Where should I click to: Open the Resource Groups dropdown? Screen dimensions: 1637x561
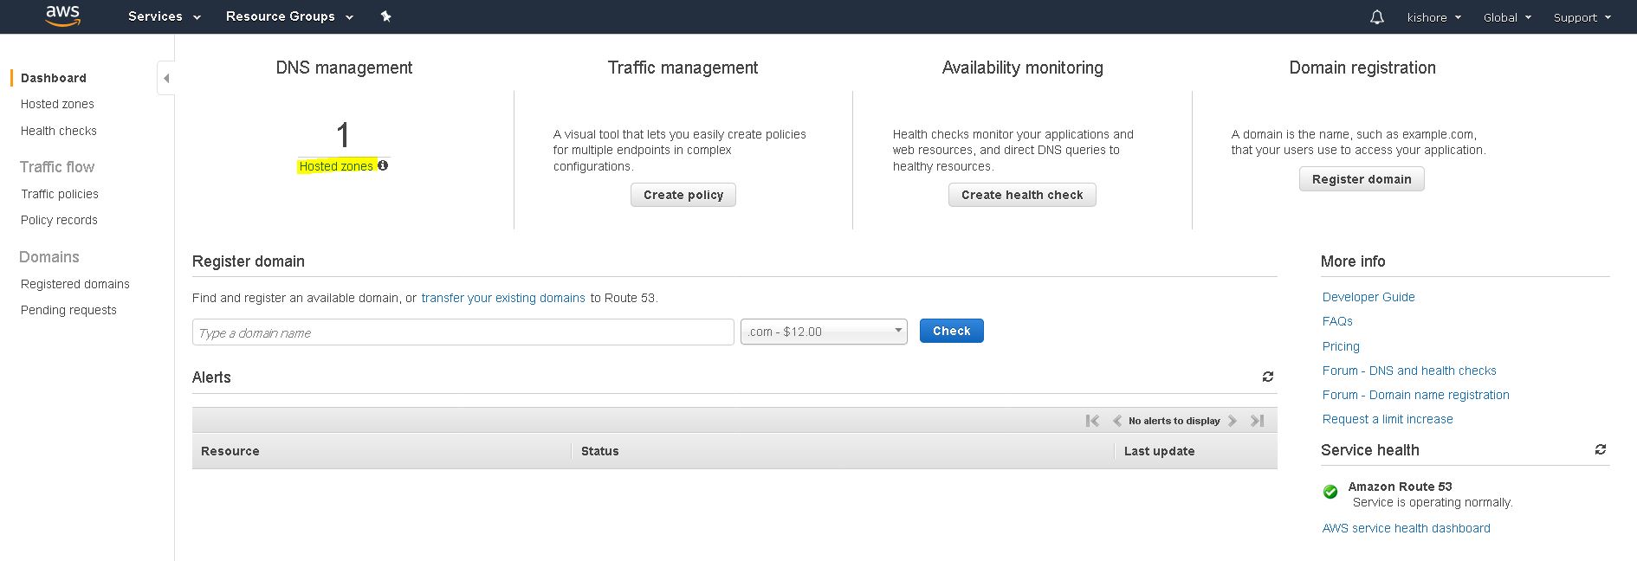[x=289, y=16]
